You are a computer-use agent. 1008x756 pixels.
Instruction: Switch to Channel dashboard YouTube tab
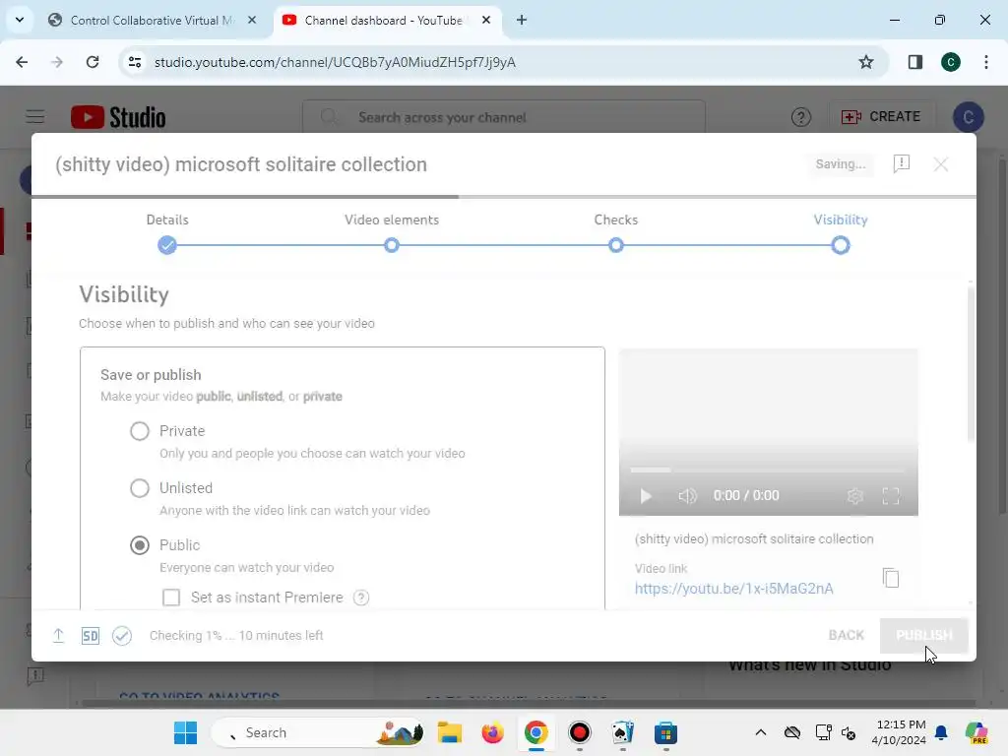(383, 20)
